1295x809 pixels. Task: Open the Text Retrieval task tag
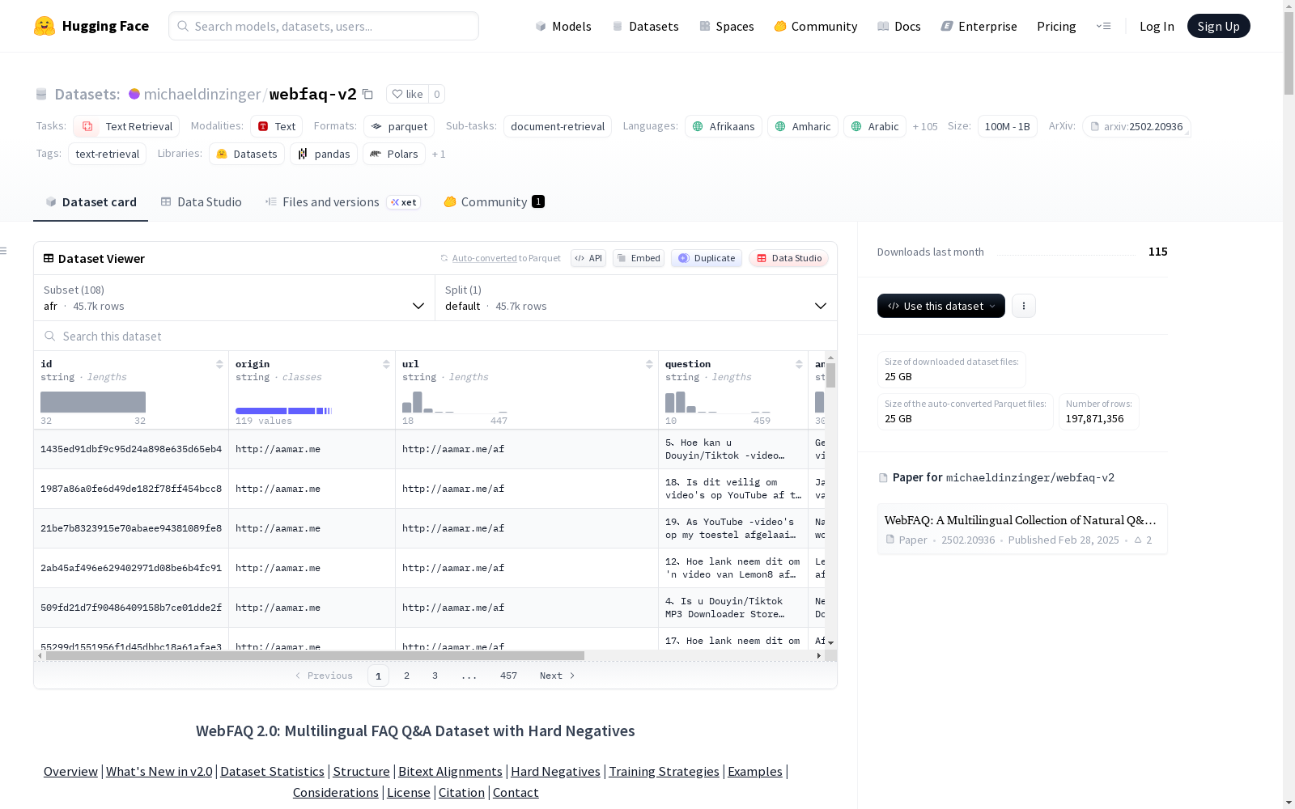click(x=126, y=126)
